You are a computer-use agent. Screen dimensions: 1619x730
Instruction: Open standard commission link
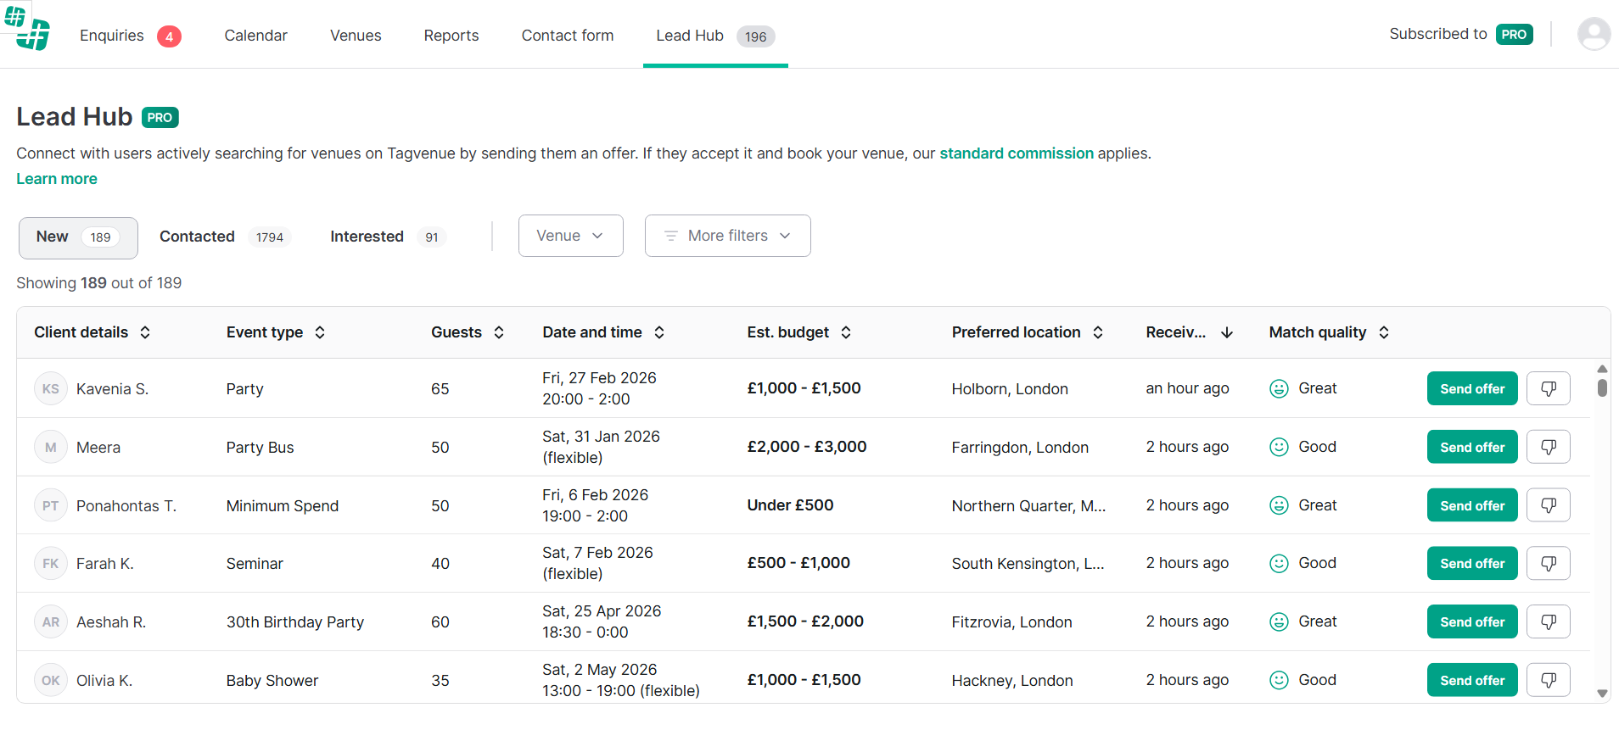(x=1017, y=153)
